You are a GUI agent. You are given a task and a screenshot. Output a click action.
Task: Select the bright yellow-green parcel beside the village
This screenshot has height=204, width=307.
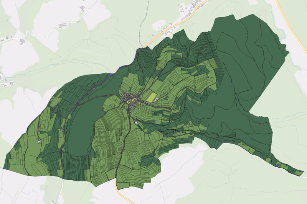(x=152, y=97)
